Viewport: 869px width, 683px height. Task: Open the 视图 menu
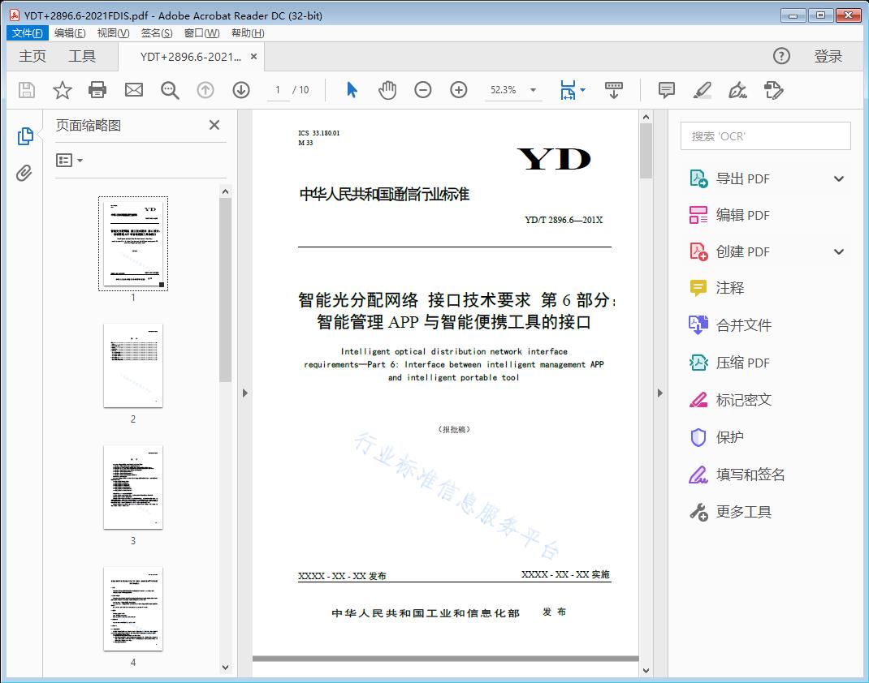(x=114, y=32)
